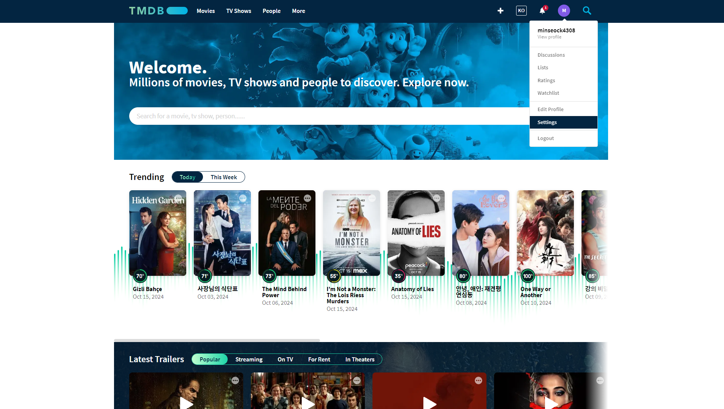Screen dimensions: 724x409
Task: Open the 사장님의 식단표 title link
Action: (217, 289)
